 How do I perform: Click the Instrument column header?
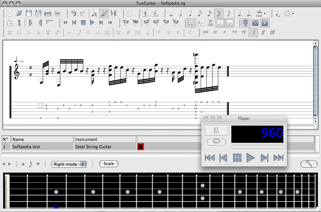[105, 139]
